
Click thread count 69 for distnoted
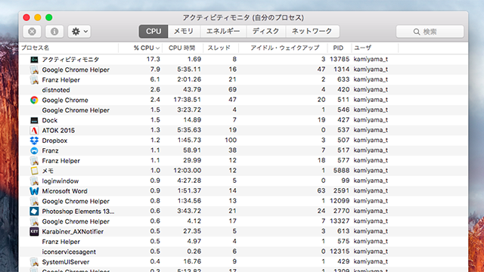tap(232, 89)
